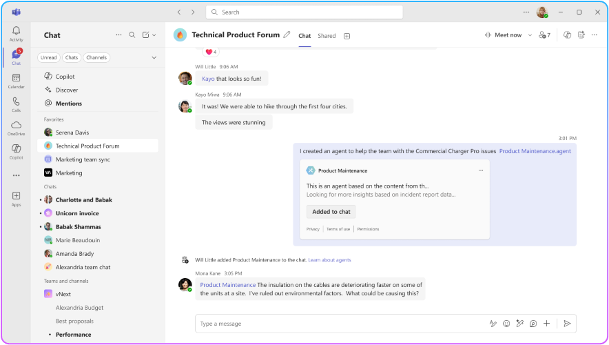Screen dimensions: 609x345
Task: Open Serena Davis chat
Action: [99, 132]
